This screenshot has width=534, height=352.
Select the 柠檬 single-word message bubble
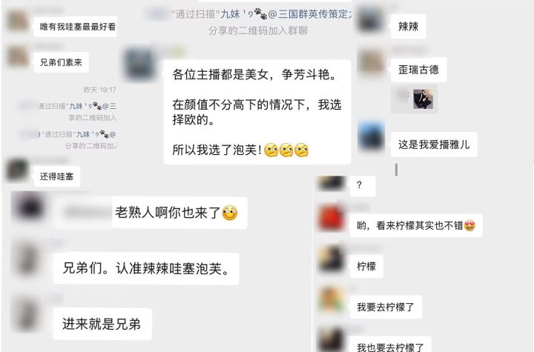pos(366,266)
